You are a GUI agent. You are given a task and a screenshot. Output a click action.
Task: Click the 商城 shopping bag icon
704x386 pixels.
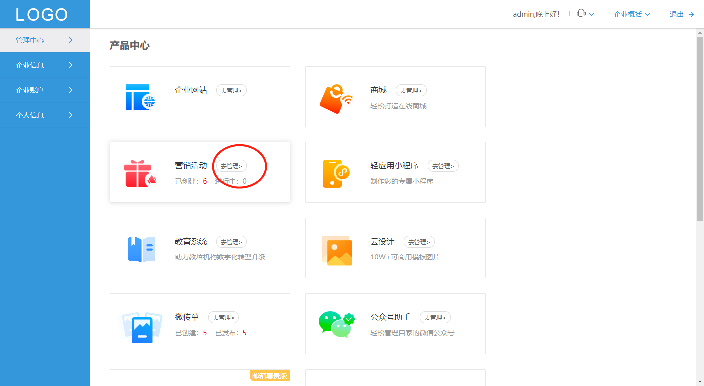tap(336, 99)
